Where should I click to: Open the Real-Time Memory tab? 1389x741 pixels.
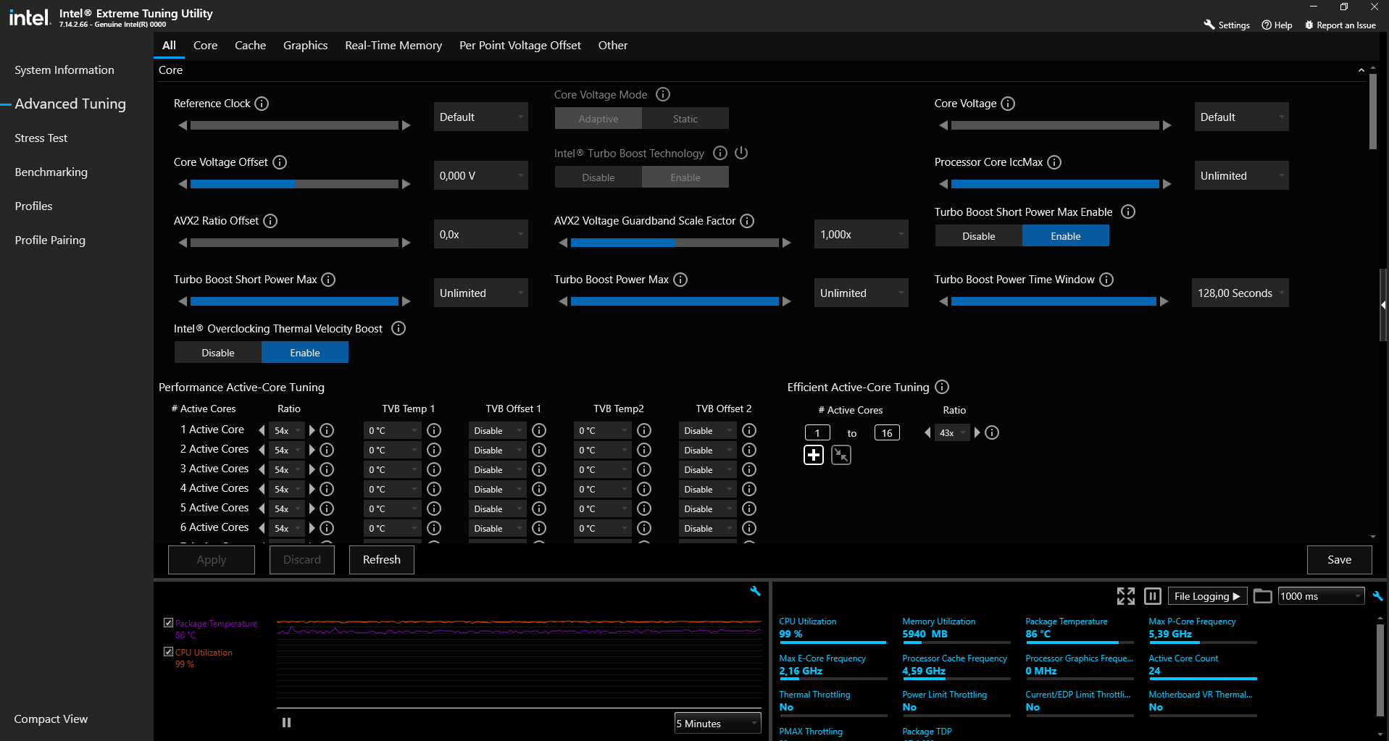point(393,45)
